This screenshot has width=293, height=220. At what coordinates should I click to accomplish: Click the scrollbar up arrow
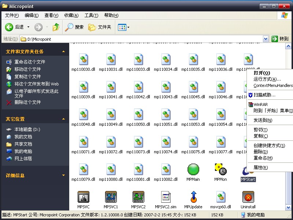288,46
